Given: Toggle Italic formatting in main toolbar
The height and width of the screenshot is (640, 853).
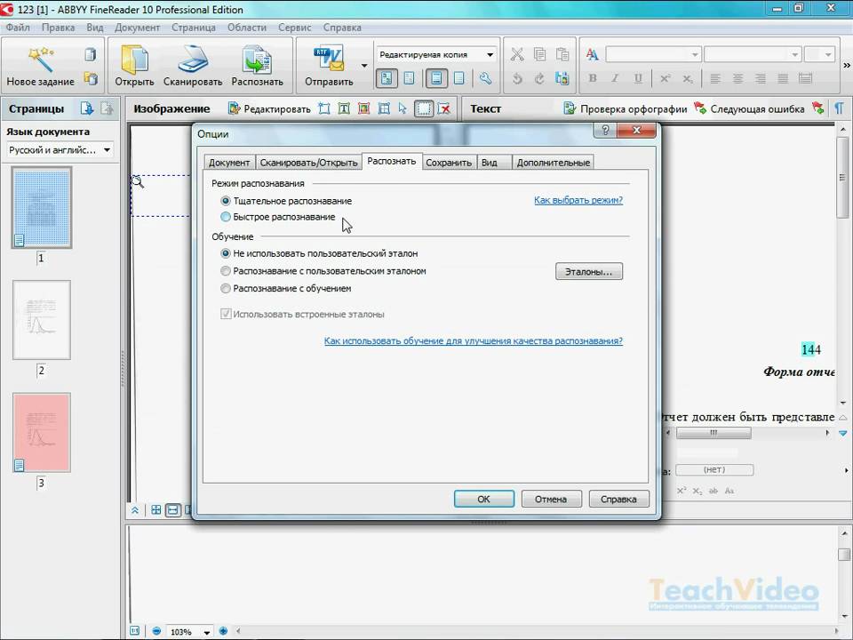Looking at the screenshot, I should click(x=615, y=78).
